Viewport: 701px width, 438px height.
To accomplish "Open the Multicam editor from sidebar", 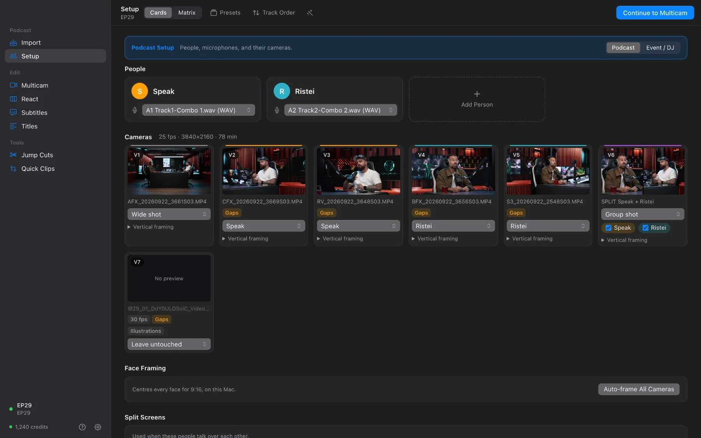I will [x=55, y=85].
